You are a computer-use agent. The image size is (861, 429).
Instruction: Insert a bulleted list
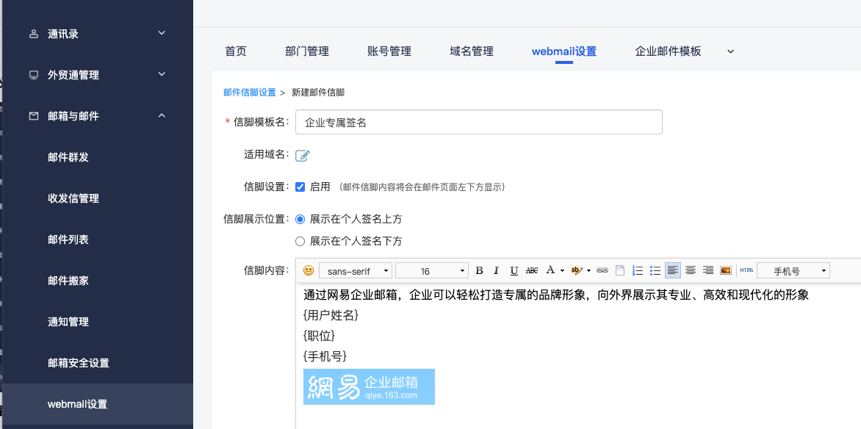tap(655, 270)
